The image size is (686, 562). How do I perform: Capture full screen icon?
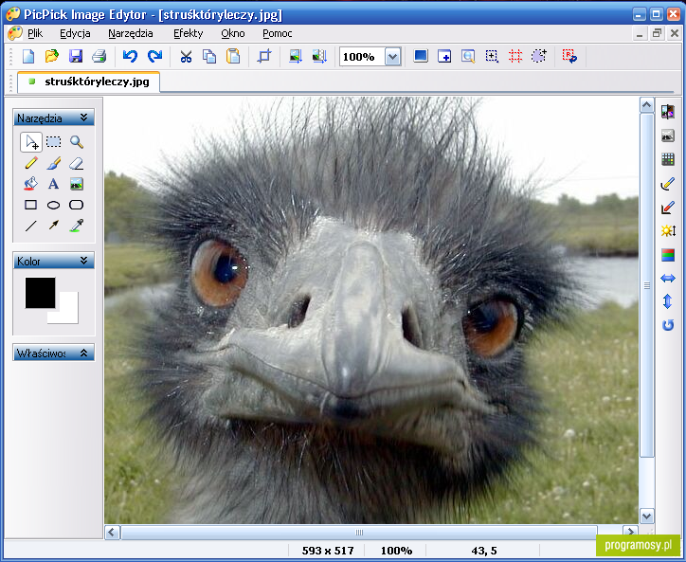(x=421, y=56)
